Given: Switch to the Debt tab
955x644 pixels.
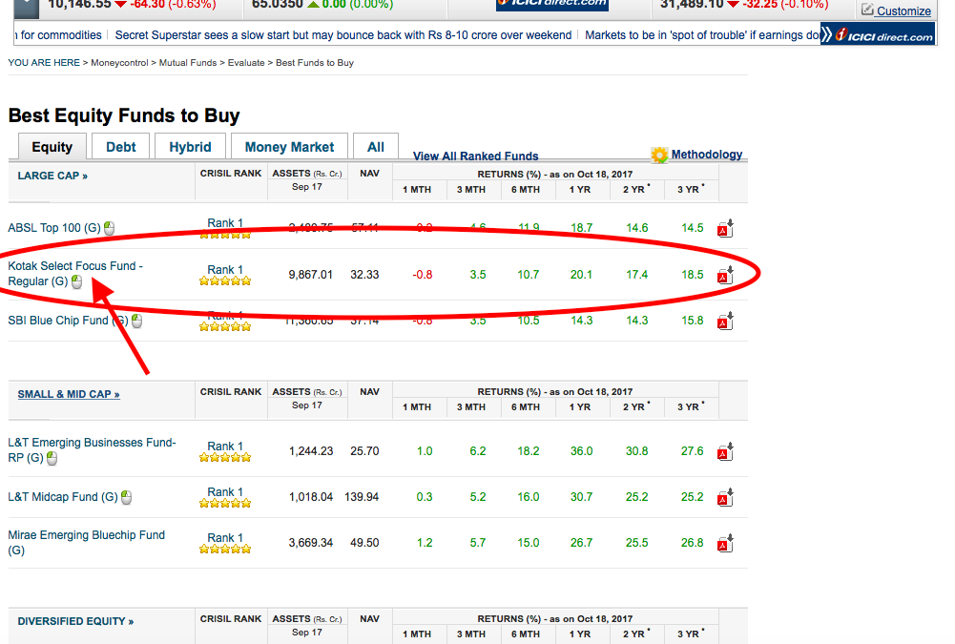Looking at the screenshot, I should point(120,147).
